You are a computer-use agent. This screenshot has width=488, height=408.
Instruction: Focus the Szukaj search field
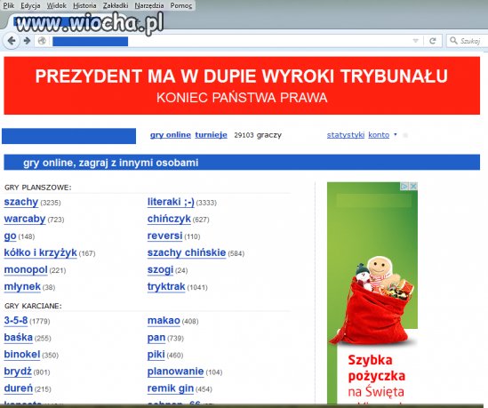(x=468, y=41)
